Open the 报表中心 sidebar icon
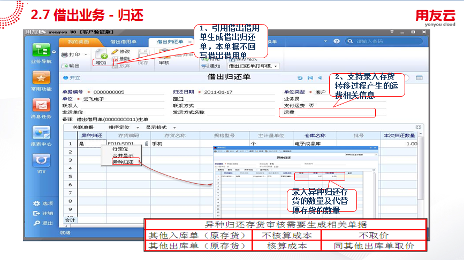The height and width of the screenshot is (260, 464). coord(41,132)
